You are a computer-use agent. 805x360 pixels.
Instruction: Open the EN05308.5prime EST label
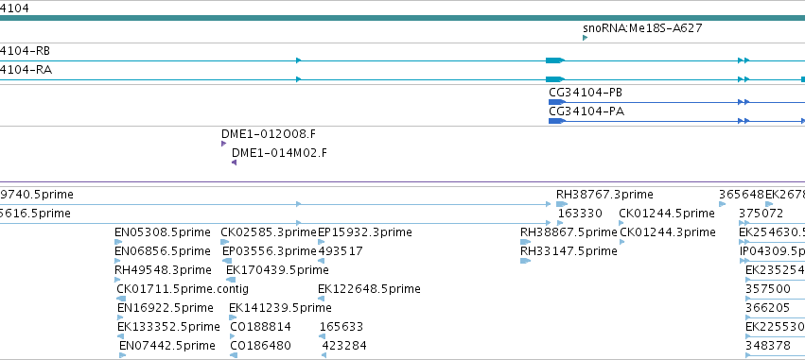pos(163,232)
